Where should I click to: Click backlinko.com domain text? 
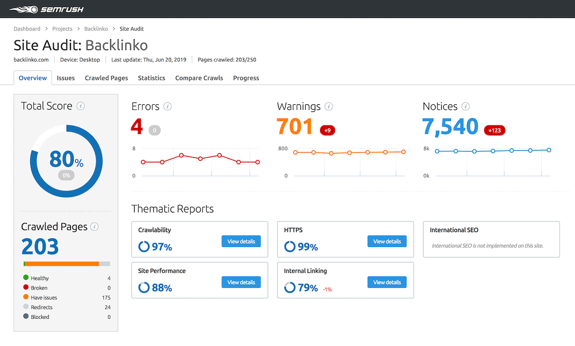click(31, 60)
